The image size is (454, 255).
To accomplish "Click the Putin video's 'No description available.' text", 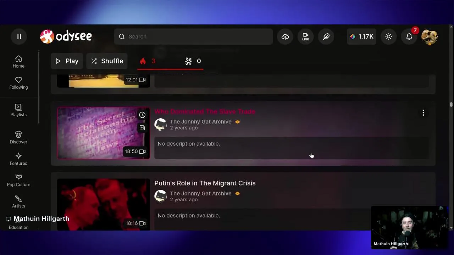I will (189, 215).
